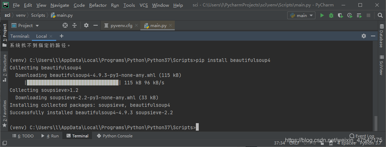
Task: Click the terminal vertical scrollbar
Action: click(376, 123)
